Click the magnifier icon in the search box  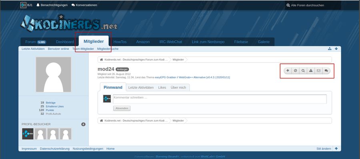coord(288,5)
